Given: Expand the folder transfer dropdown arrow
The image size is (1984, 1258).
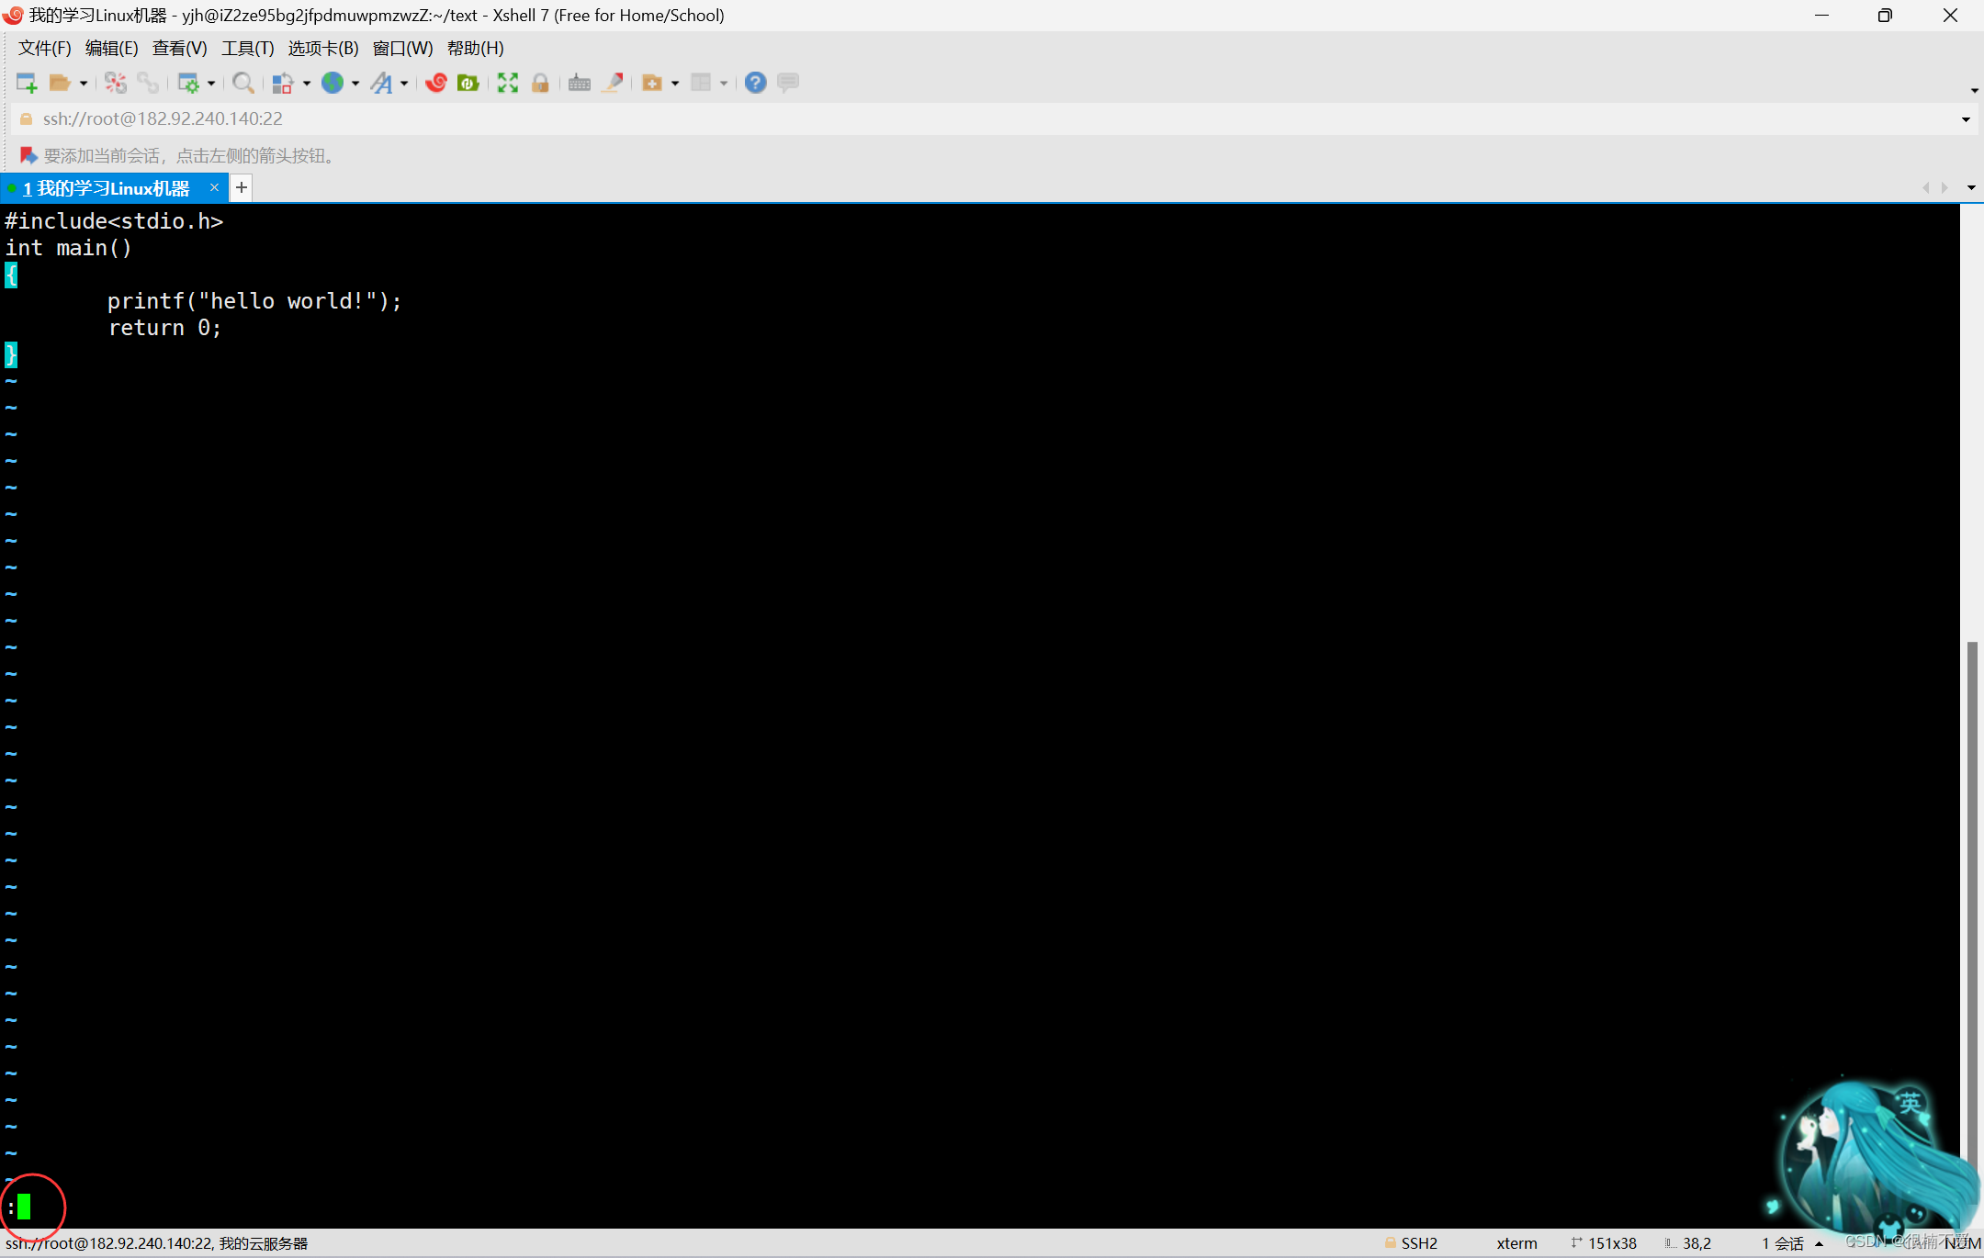Looking at the screenshot, I should (x=675, y=84).
